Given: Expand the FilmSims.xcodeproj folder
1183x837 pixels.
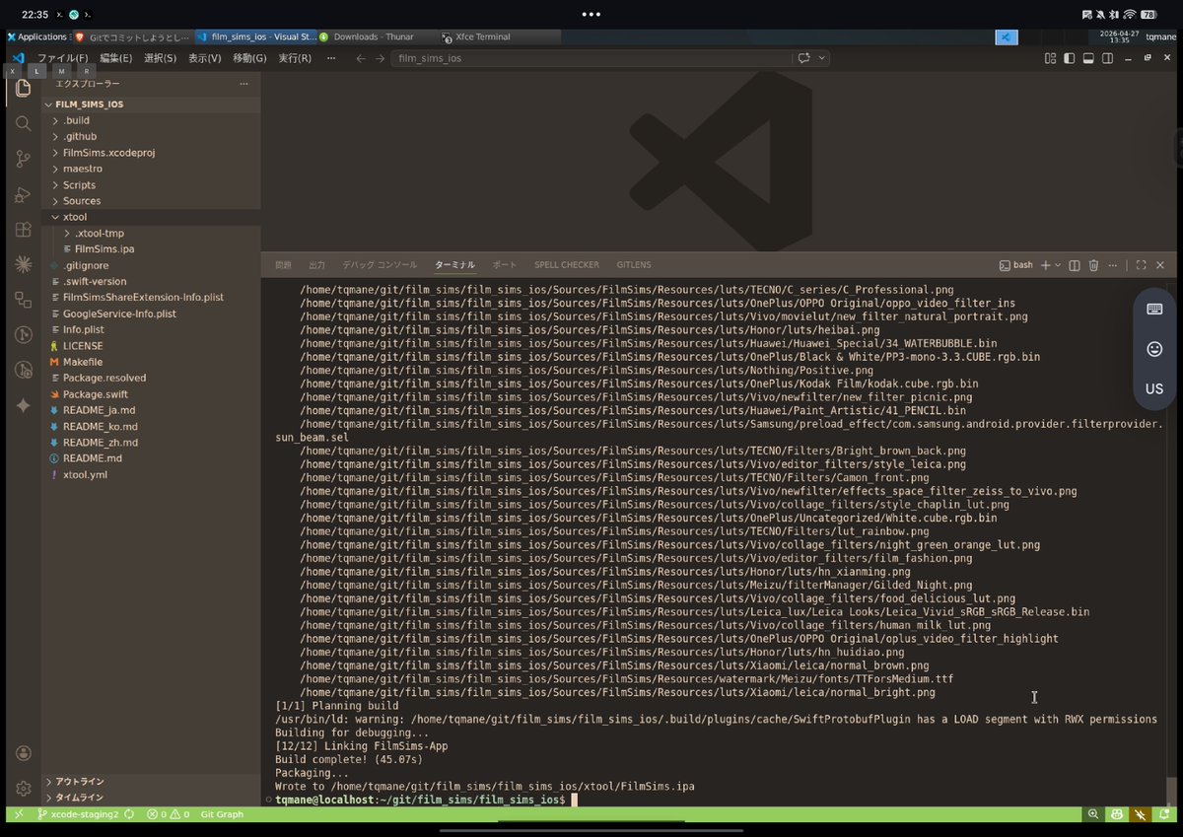Looking at the screenshot, I should (x=152, y=153).
